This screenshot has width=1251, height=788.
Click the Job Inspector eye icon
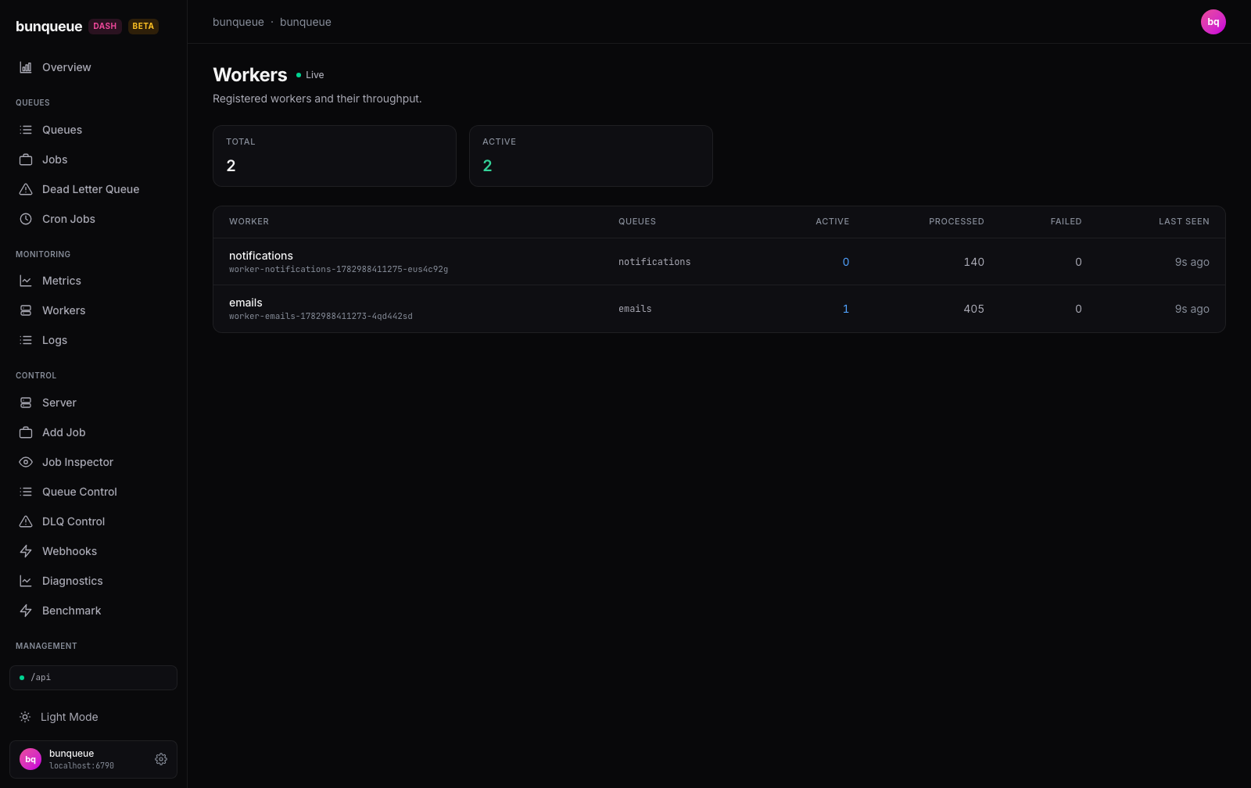(26, 462)
